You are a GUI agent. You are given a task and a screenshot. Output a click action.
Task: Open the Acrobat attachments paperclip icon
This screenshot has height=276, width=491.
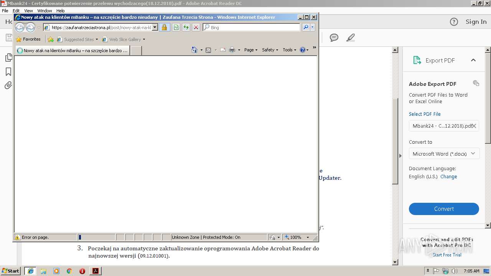click(x=8, y=85)
